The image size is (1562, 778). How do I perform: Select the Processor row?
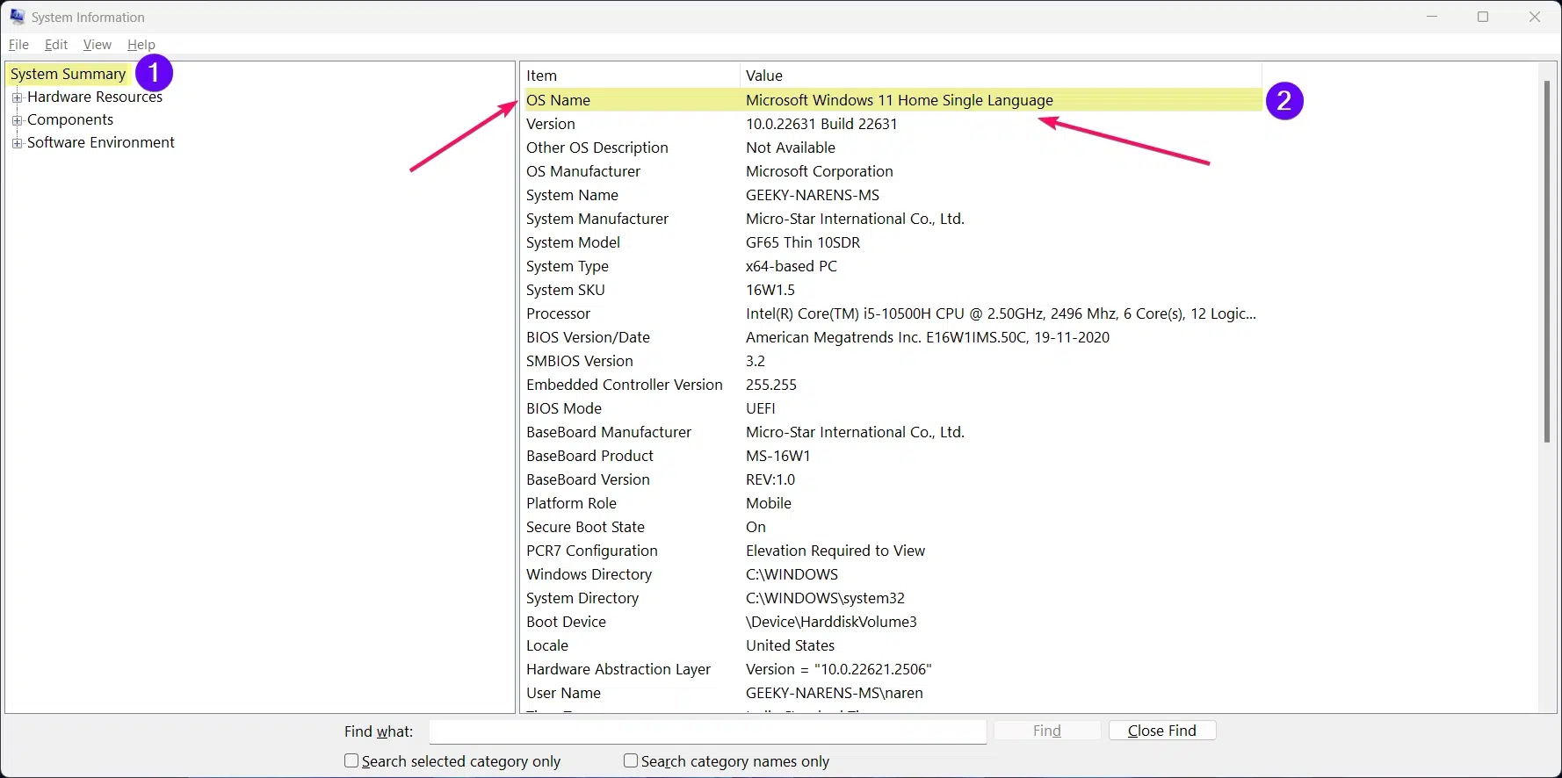click(893, 313)
